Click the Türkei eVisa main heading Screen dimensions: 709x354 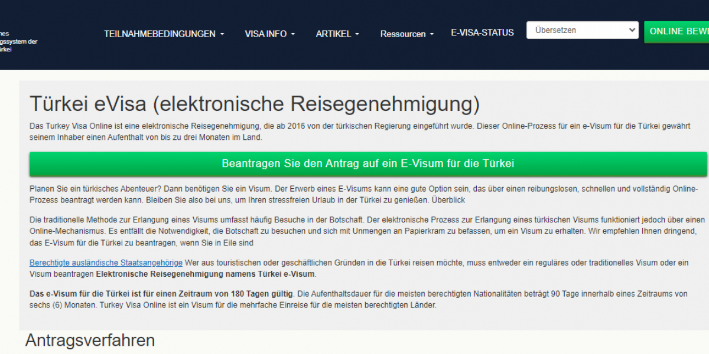point(254,104)
